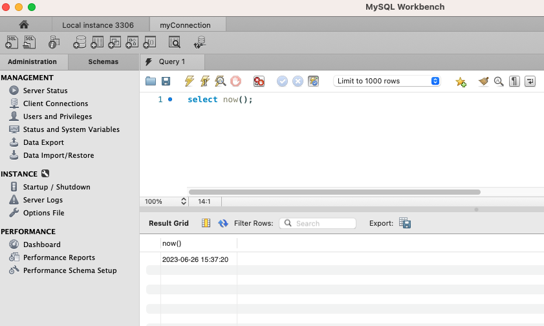Toggle result grid wrap cell icon
The width and height of the screenshot is (544, 326).
coord(206,223)
